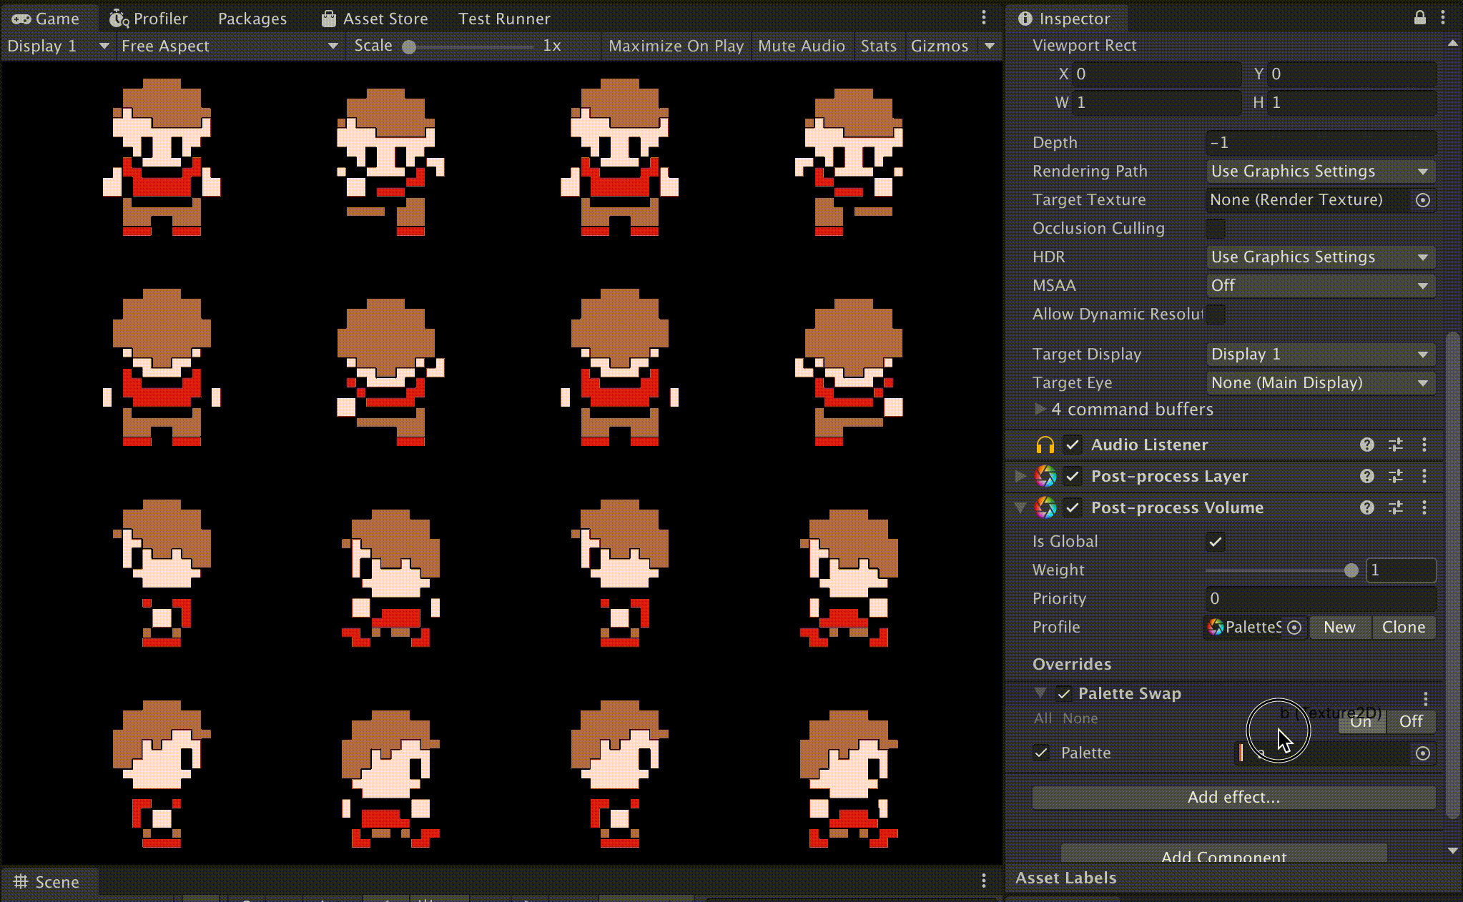The height and width of the screenshot is (902, 1463).
Task: Expand the 4 command buffers foldout
Action: pos(1040,409)
